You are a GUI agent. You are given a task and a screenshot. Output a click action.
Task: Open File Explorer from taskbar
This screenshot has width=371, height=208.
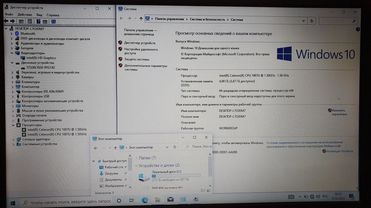coord(157,200)
